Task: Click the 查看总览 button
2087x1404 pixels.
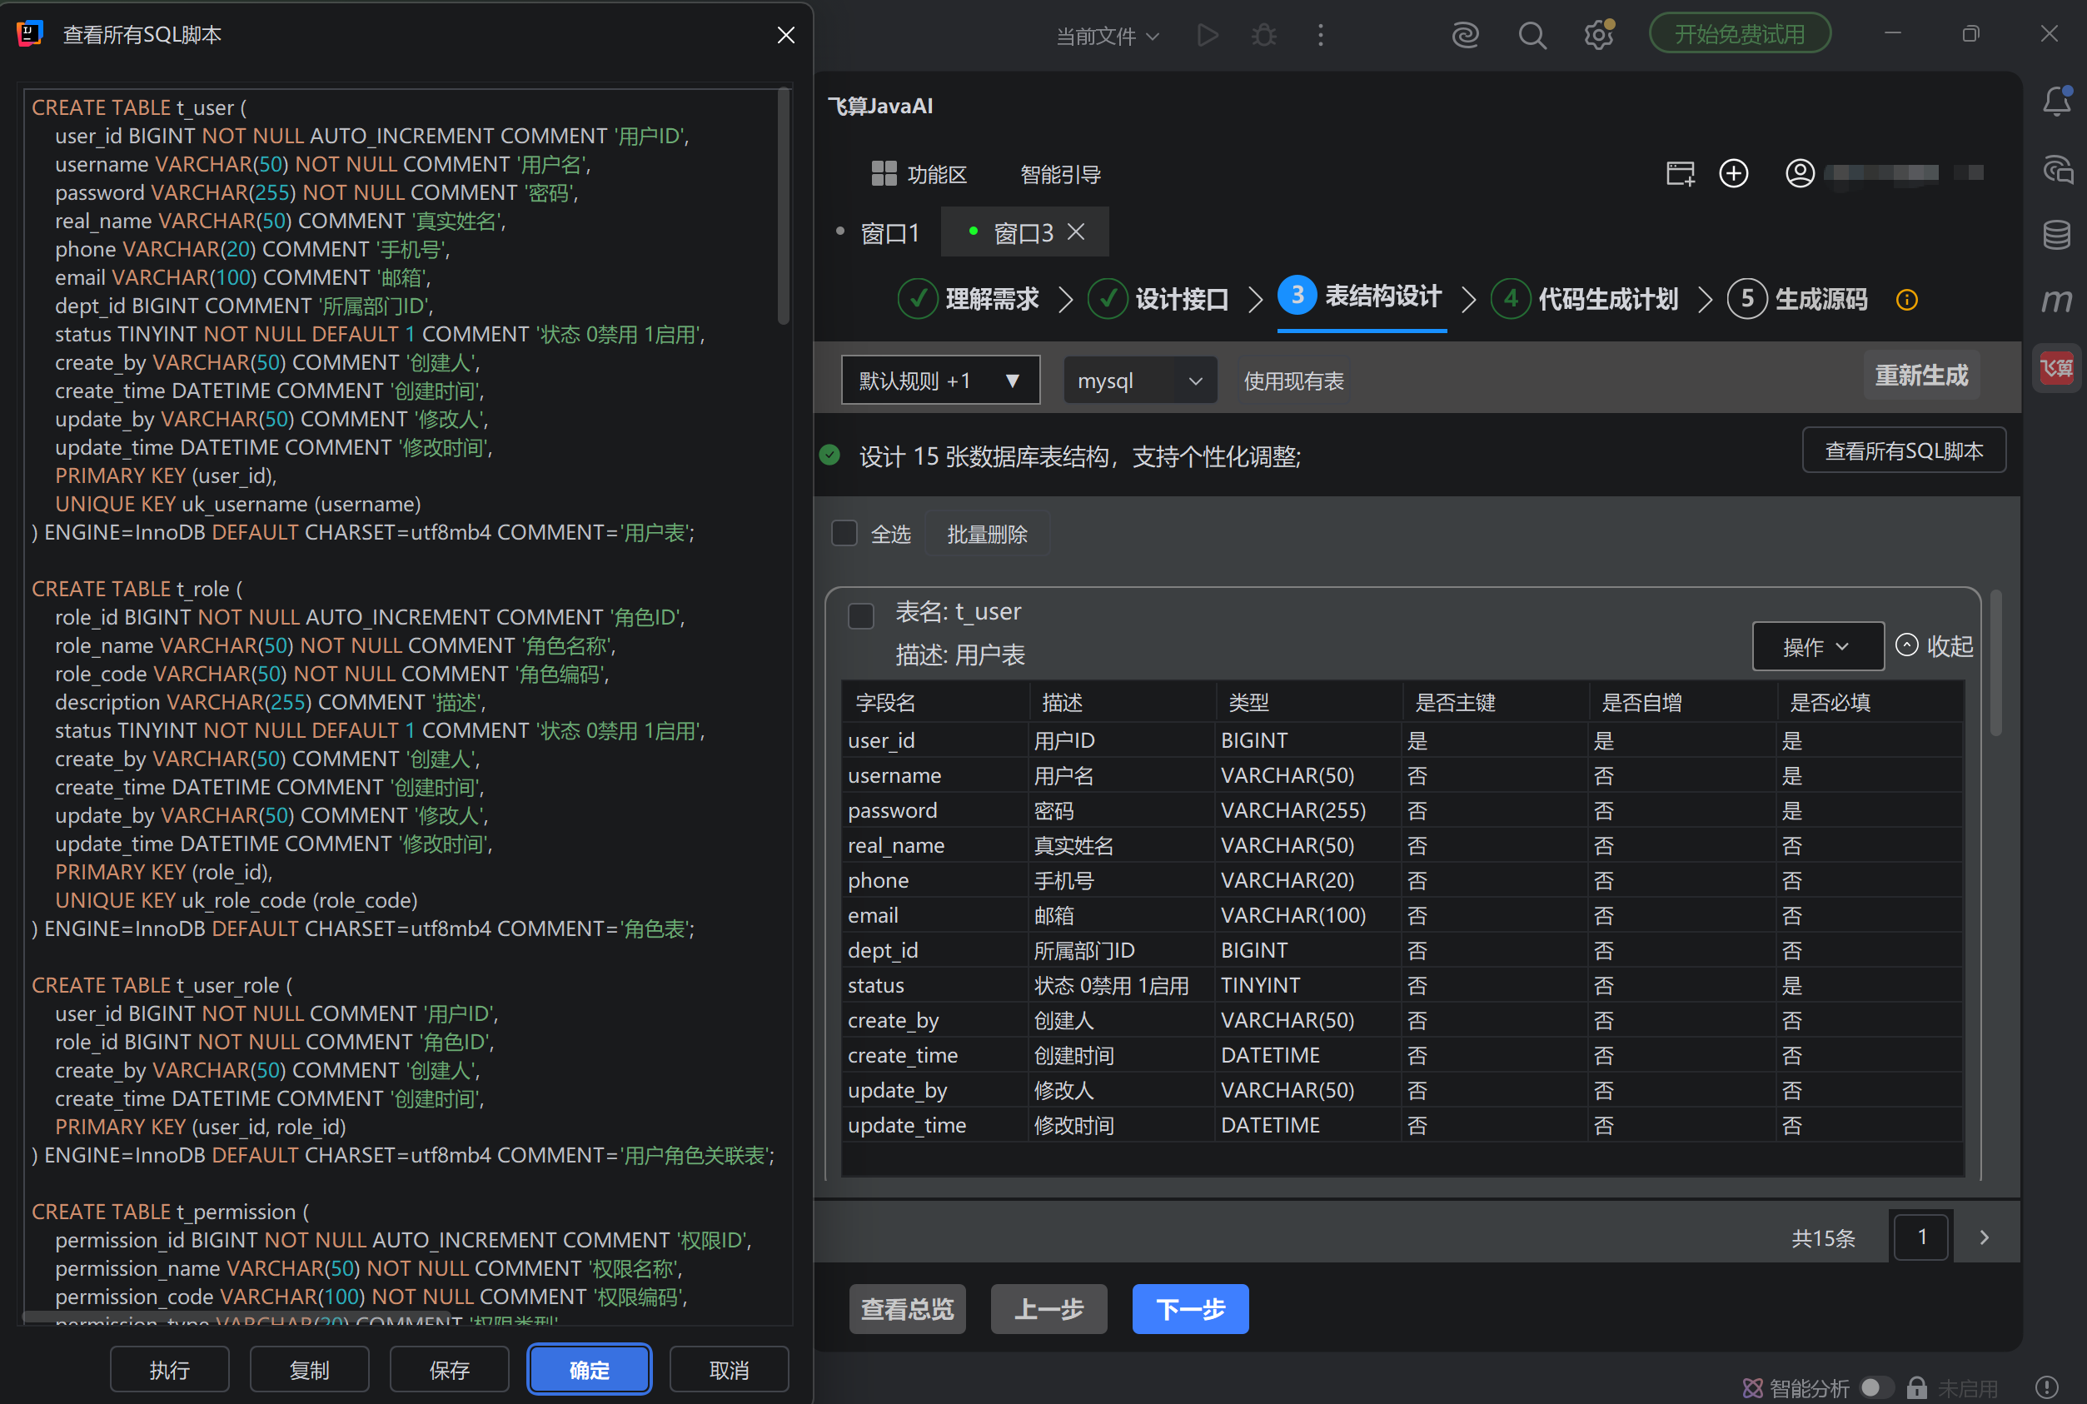Action: [907, 1308]
